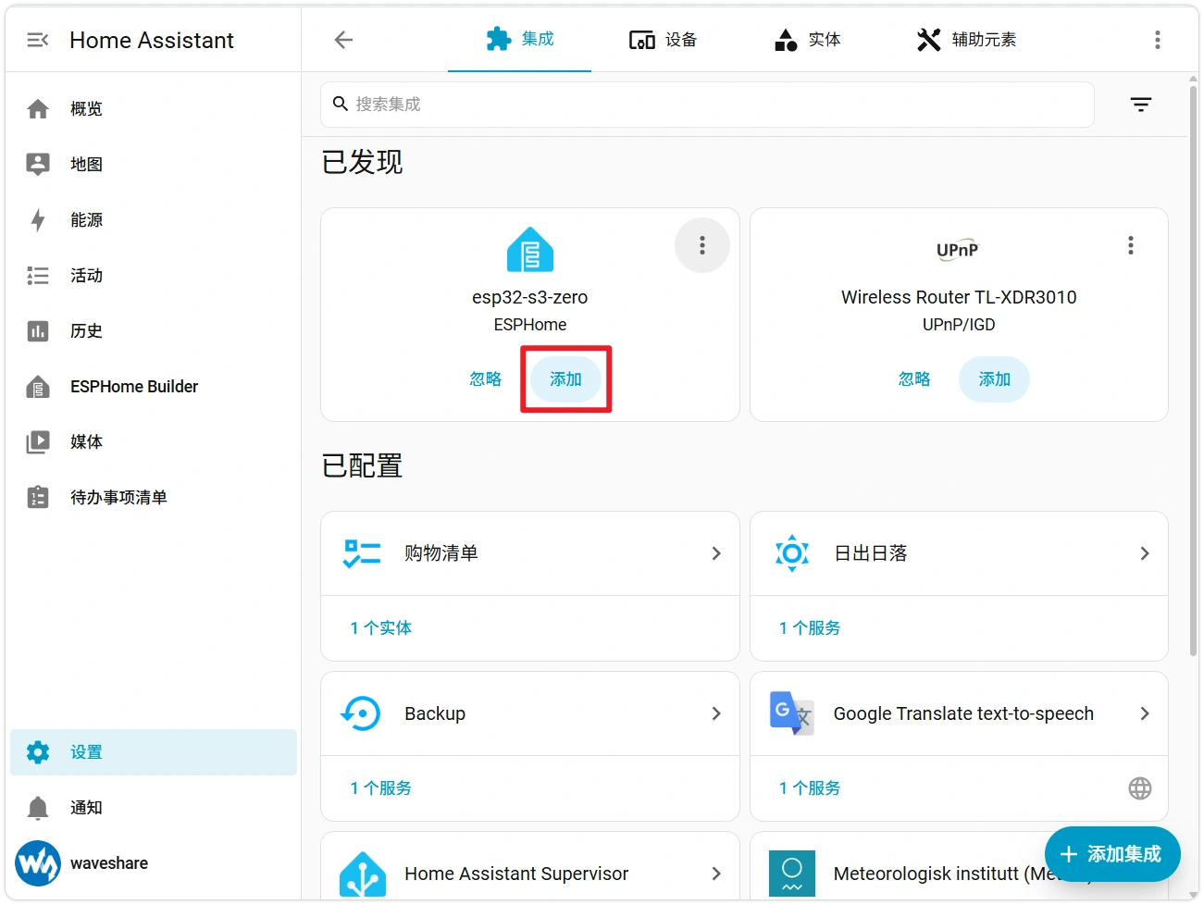1204x905 pixels.
Task: Click the 已配置 section heading
Action: coord(362,465)
